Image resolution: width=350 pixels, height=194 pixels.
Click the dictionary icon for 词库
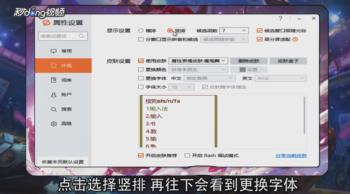tap(54, 80)
